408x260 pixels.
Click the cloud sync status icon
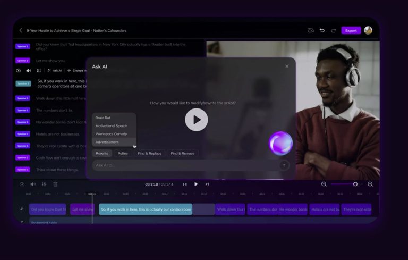pyautogui.click(x=311, y=31)
